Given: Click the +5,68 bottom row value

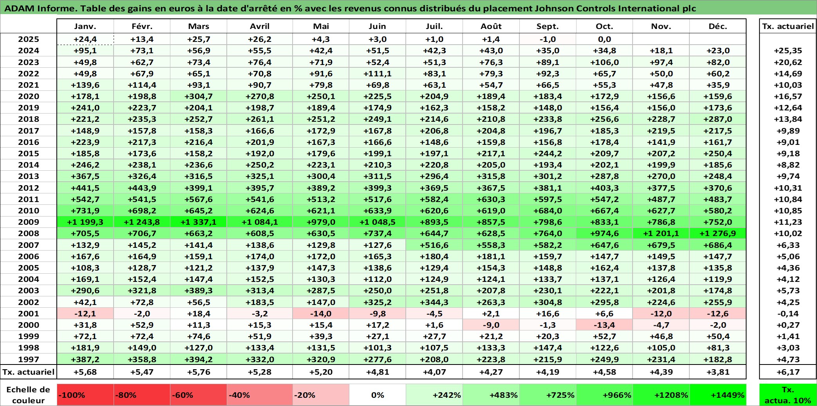Looking at the screenshot, I should [x=85, y=372].
